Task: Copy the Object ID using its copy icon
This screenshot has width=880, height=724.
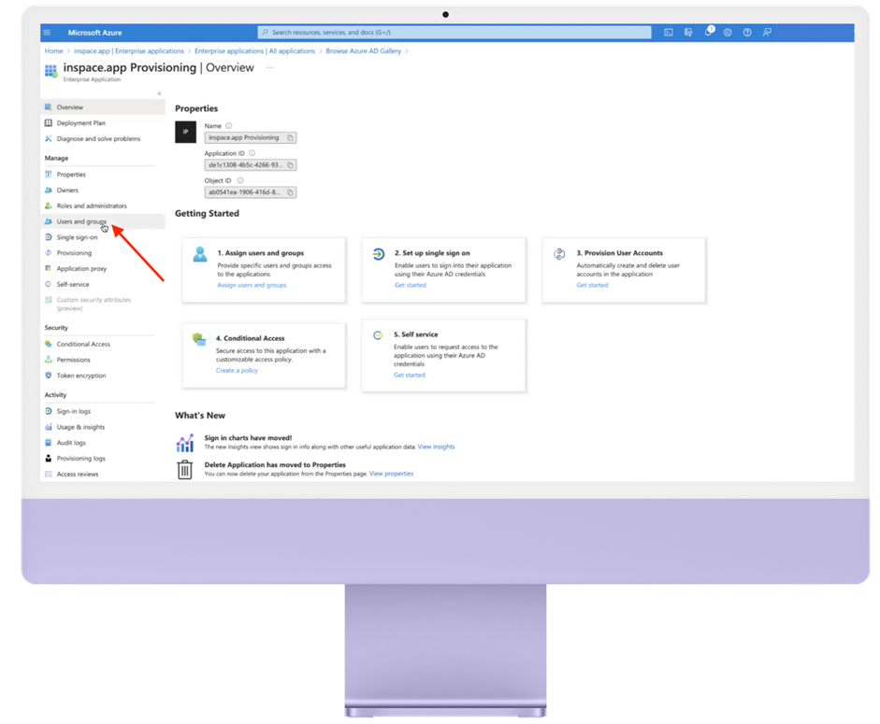Action: pyautogui.click(x=291, y=192)
